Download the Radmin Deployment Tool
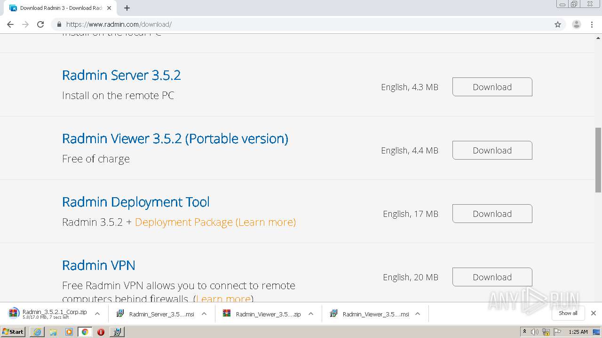Screen dimensions: 602x338 (x=492, y=214)
